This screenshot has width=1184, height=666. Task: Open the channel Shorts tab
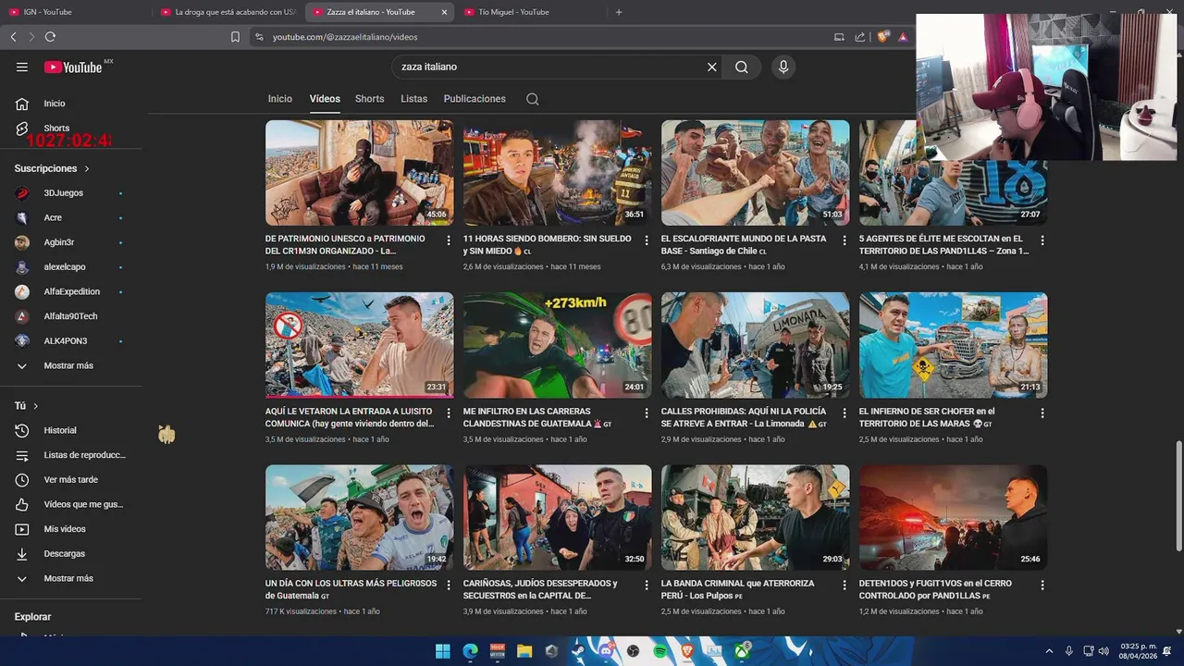[369, 99]
